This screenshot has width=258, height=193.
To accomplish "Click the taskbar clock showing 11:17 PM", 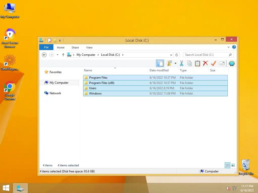I will pos(247,188).
